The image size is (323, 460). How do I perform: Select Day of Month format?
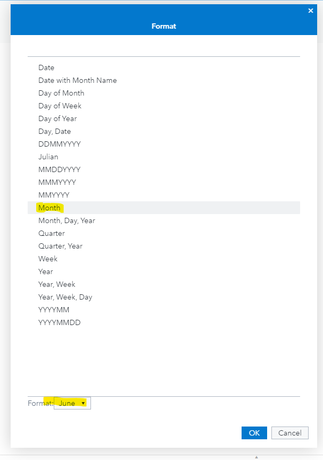point(61,93)
